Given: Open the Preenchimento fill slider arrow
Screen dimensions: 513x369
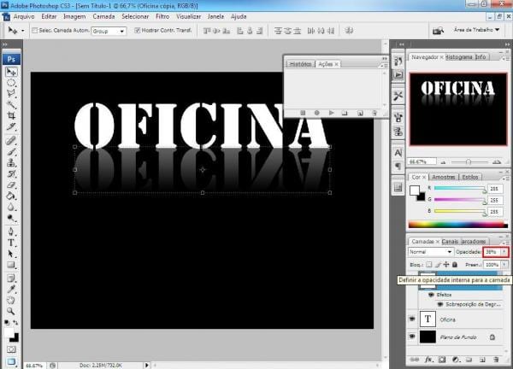Looking at the screenshot, I should [x=504, y=265].
